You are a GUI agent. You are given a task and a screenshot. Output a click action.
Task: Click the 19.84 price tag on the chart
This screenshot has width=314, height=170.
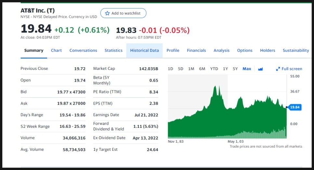294,107
